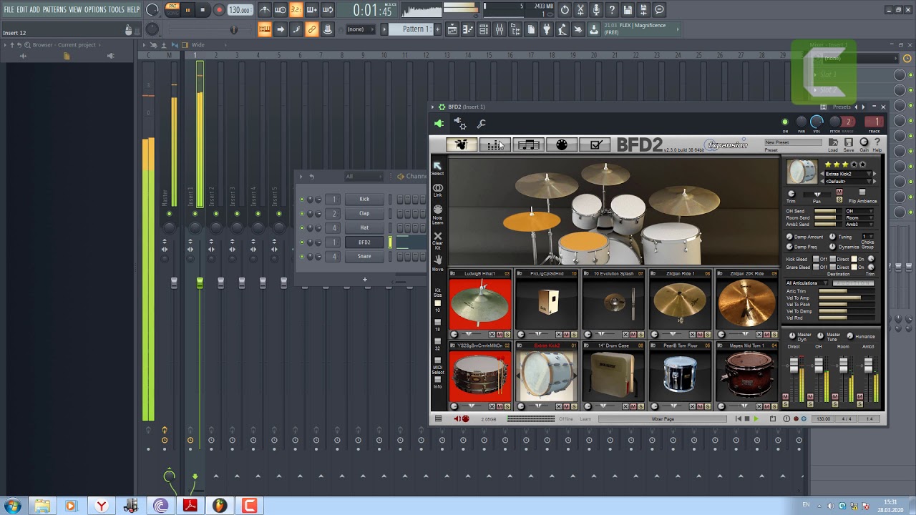Open All Articulations dropdown

pos(807,283)
